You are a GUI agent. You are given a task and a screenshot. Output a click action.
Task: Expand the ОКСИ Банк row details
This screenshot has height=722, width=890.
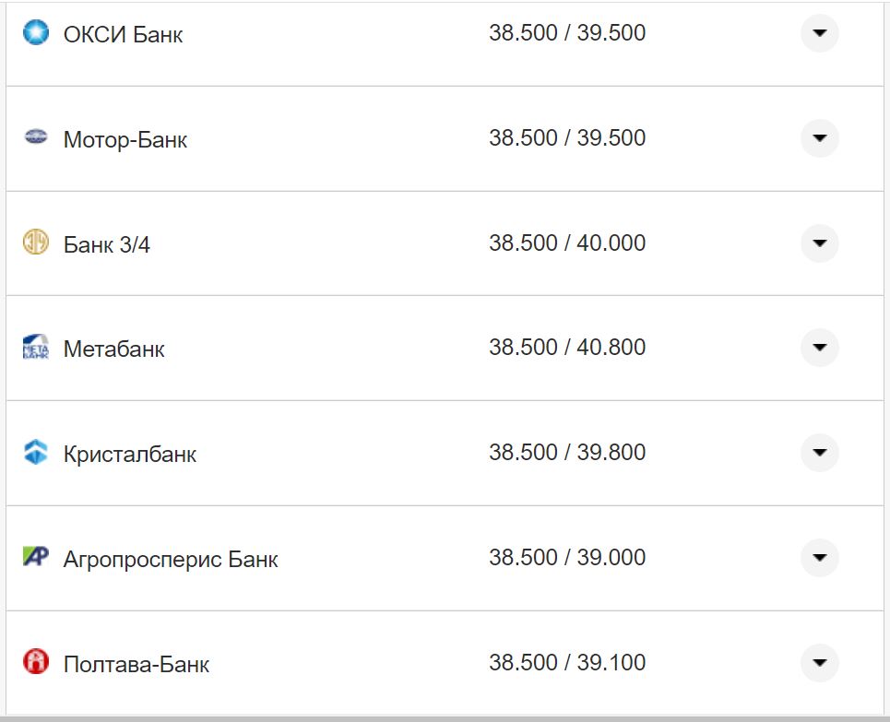tap(819, 34)
